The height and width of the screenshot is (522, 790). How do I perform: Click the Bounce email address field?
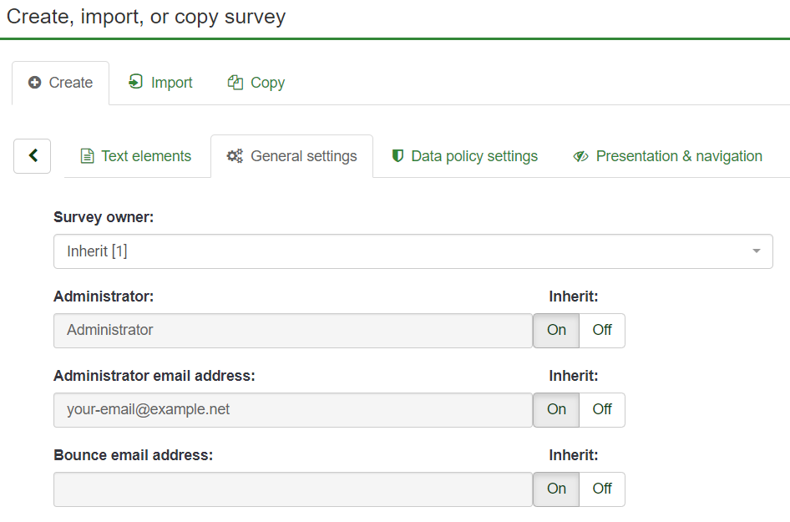coord(292,489)
